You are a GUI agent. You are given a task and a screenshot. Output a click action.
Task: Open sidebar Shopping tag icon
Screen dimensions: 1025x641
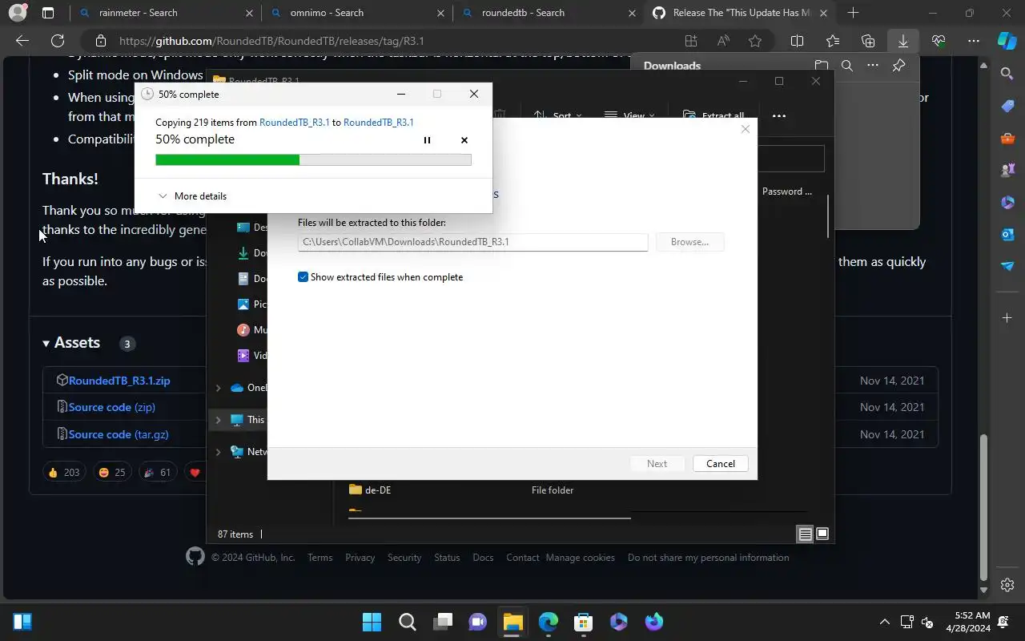[x=1007, y=106]
